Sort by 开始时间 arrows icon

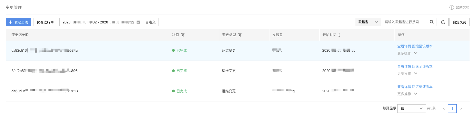click(339, 35)
